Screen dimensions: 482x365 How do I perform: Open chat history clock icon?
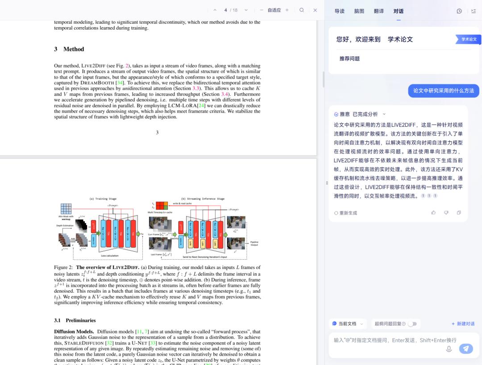tap(459, 11)
